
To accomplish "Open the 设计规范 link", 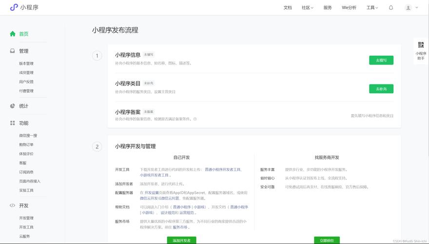I will tap(168, 212).
